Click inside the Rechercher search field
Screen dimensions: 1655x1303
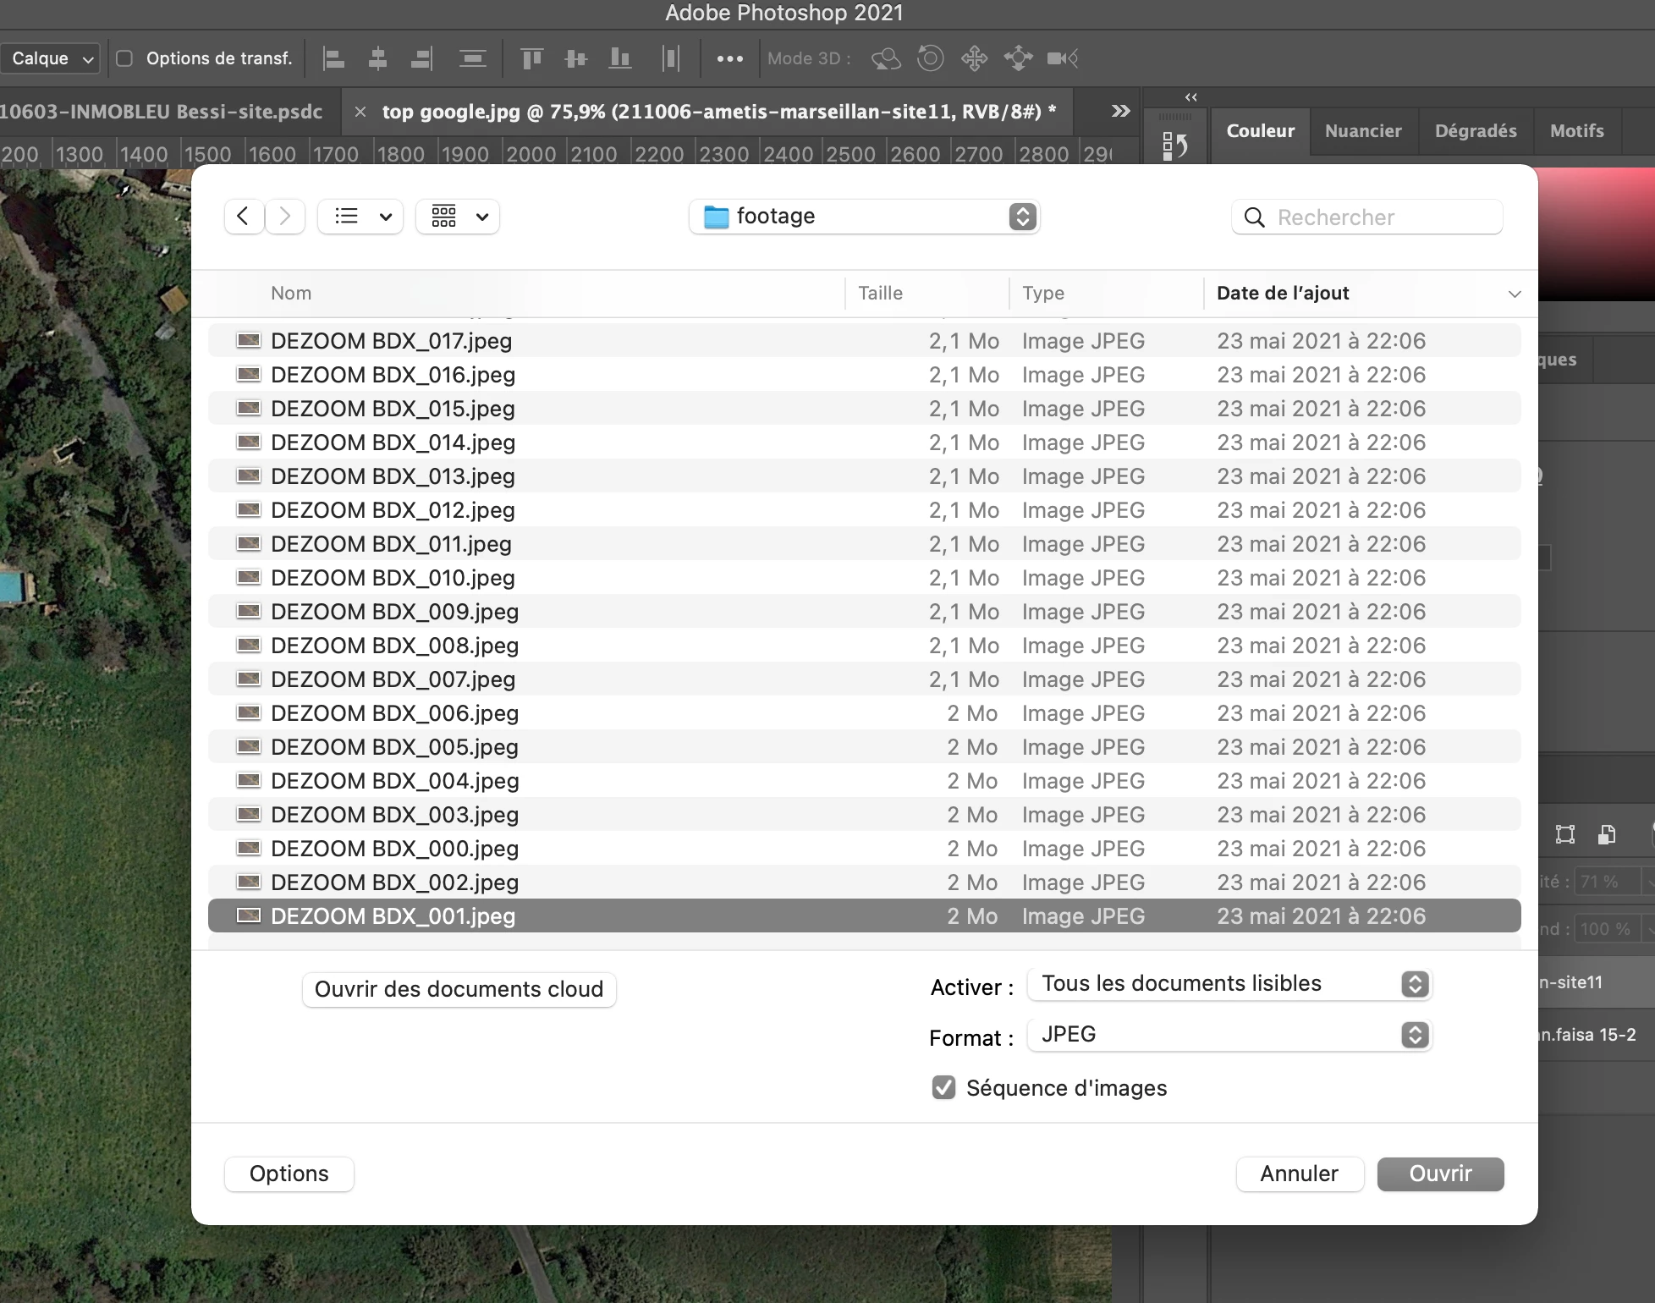pyautogui.click(x=1379, y=217)
